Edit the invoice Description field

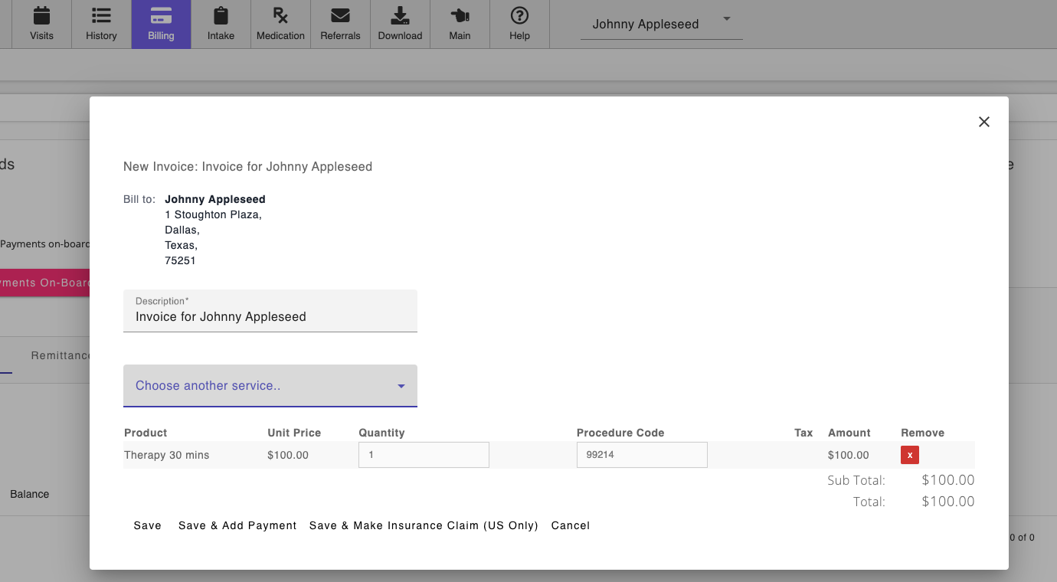(x=270, y=316)
